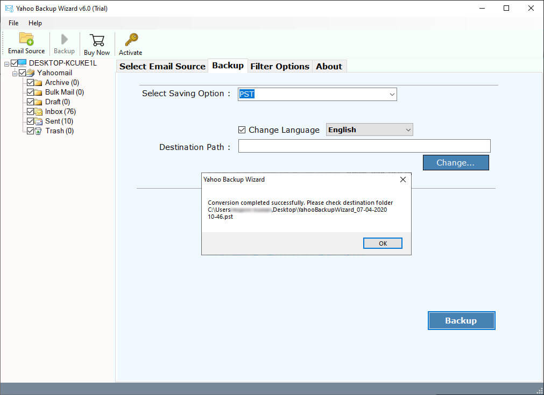Collapse the Yahoomail tree node
This screenshot has width=544, height=395.
coord(15,74)
